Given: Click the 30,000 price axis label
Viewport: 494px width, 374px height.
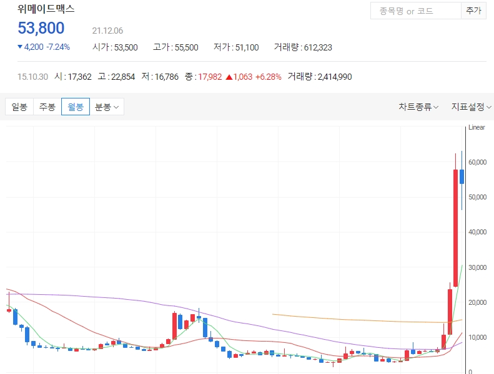Looking at the screenshot, I should (x=478, y=267).
